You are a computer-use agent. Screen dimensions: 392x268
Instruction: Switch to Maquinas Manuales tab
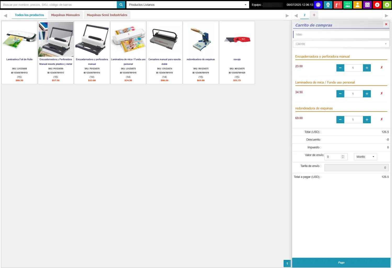[x=65, y=15]
